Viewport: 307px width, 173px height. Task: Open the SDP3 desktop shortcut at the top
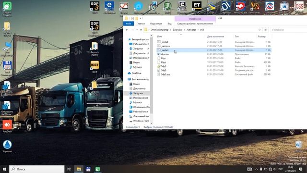point(94,8)
